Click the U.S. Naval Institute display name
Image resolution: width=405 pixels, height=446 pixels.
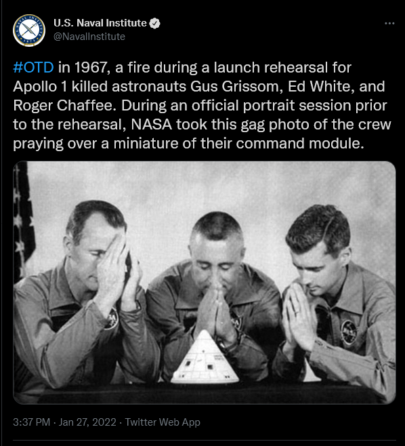tap(100, 23)
